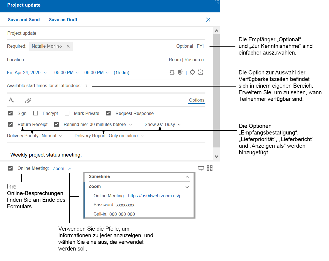Select the alphabetical sort A-Z icon

click(12, 100)
